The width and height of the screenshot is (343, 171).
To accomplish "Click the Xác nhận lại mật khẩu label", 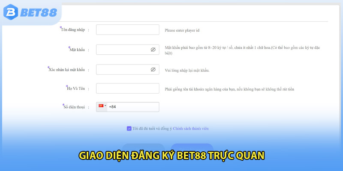I will [x=66, y=70].
